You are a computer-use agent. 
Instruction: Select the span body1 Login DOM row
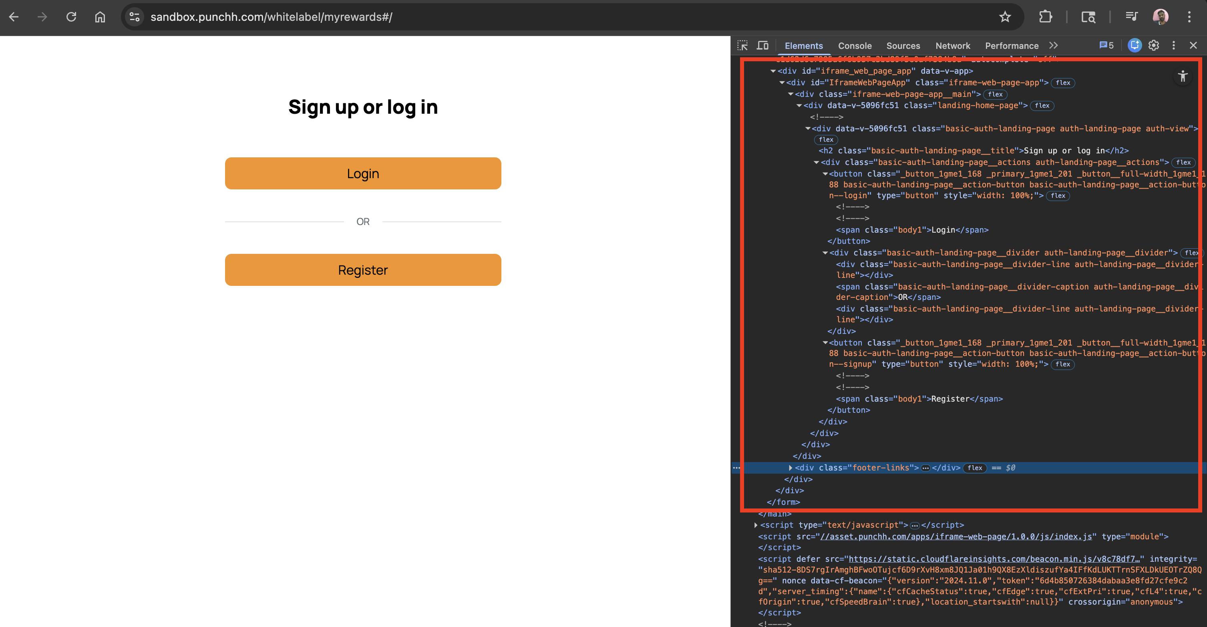912,230
